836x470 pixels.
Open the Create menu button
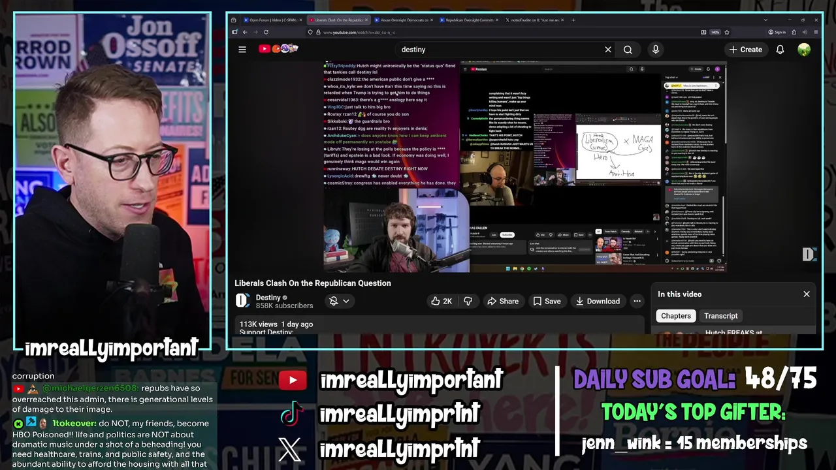pyautogui.click(x=746, y=50)
